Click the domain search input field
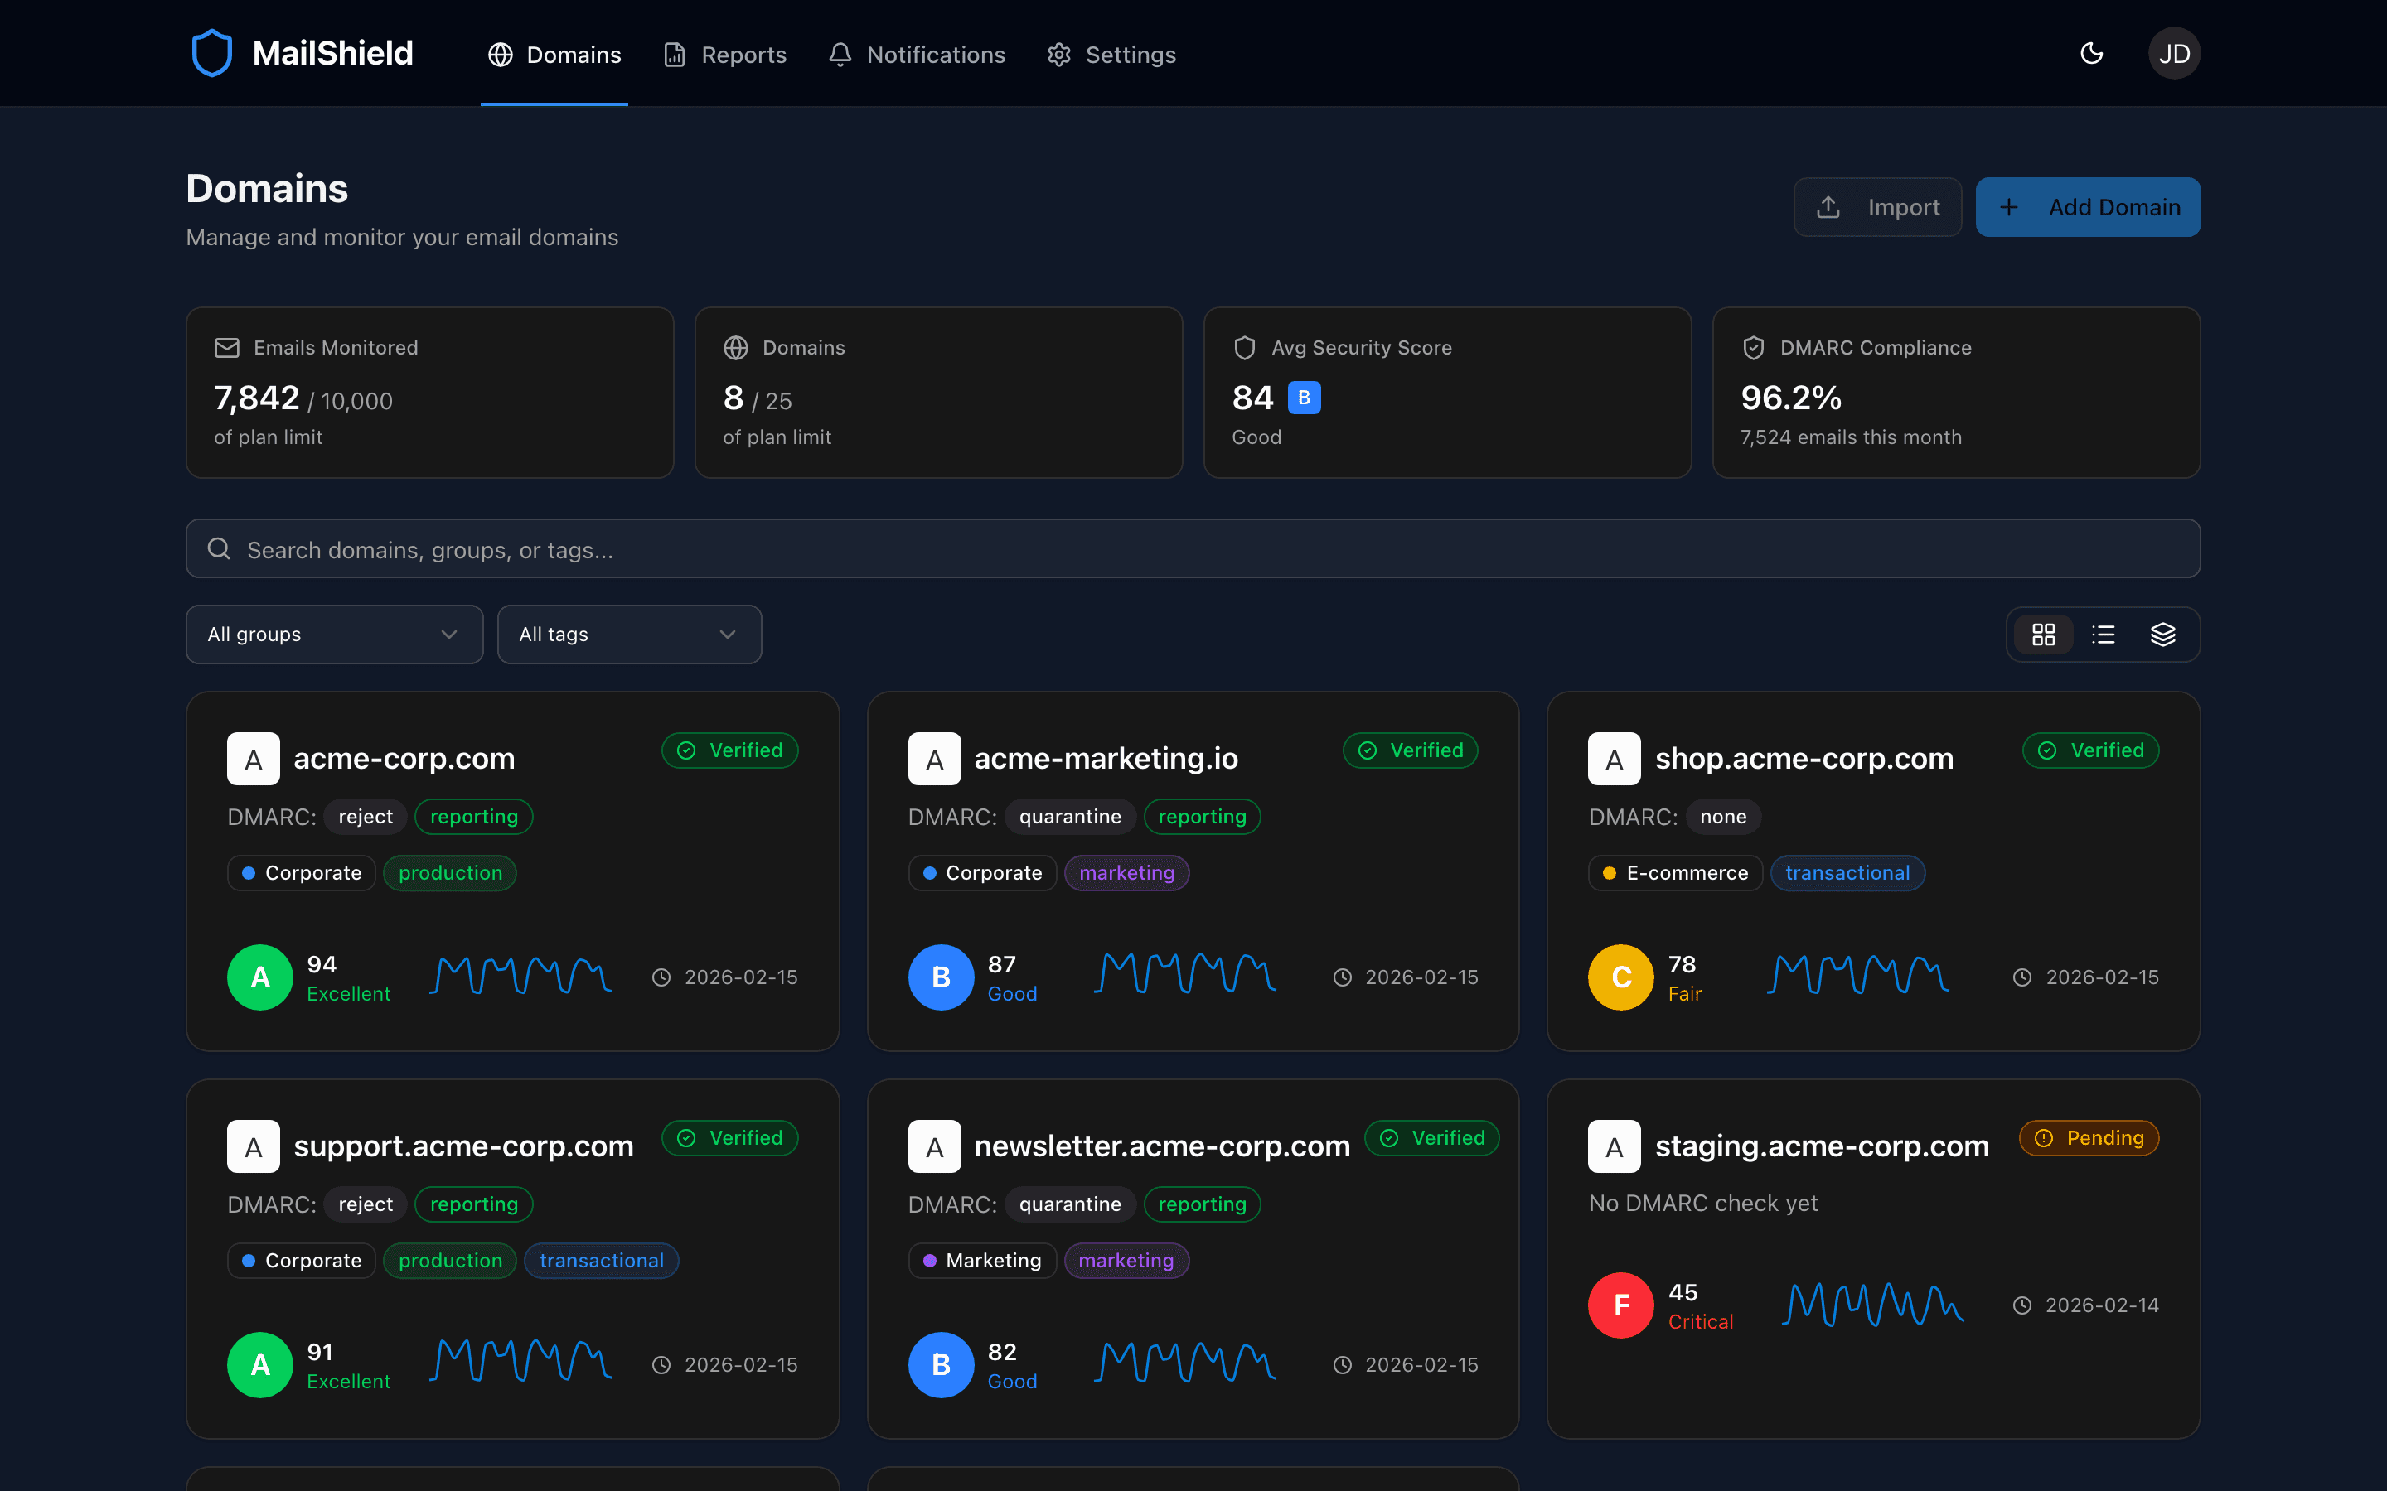The height and width of the screenshot is (1491, 2387). point(1193,548)
